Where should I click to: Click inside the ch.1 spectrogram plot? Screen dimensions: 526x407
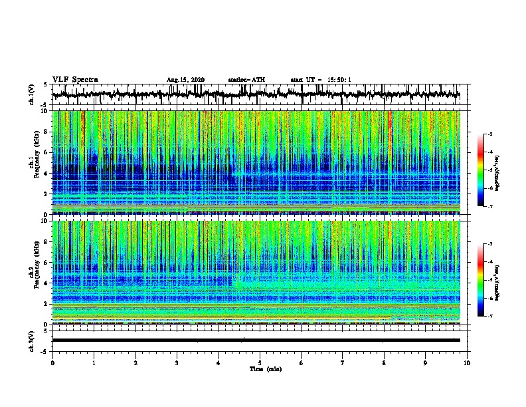256,162
